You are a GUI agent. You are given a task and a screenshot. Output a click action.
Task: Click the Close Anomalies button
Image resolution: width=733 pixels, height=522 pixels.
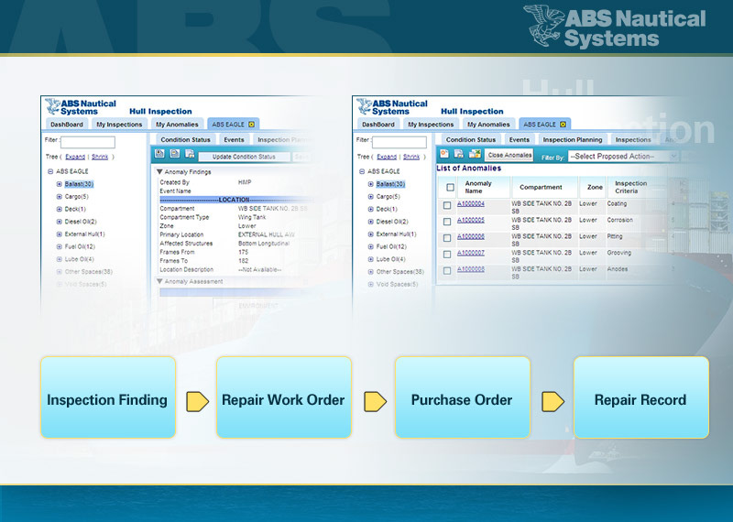click(509, 155)
